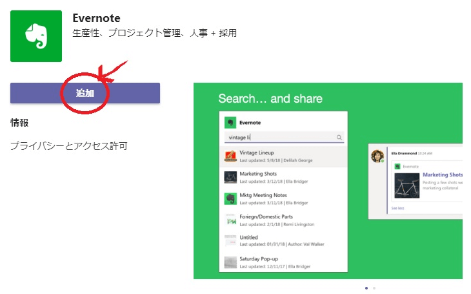The image size is (471, 294).
Task: Select the first carousel page dot
Action: [366, 288]
